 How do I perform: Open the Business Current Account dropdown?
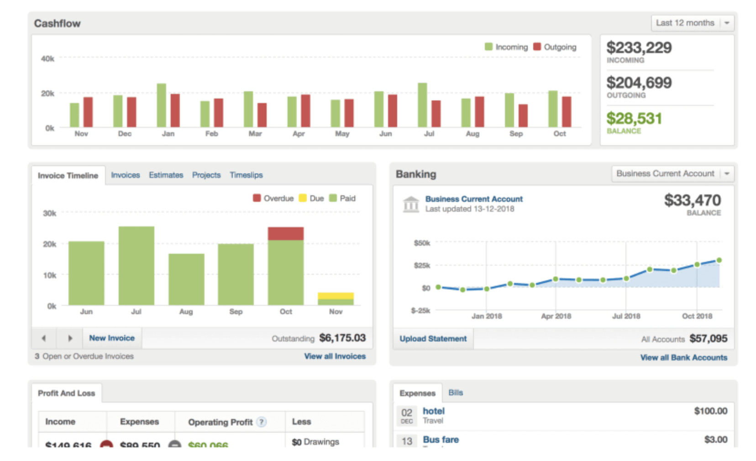pos(672,174)
